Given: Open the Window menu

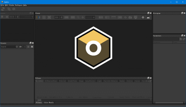Looking at the screenshot, I should point(12,5).
